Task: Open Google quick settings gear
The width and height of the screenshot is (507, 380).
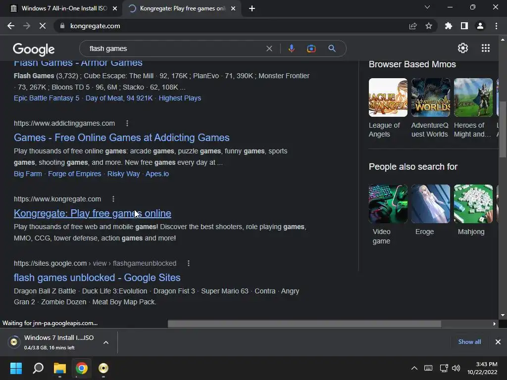Action: point(463,48)
